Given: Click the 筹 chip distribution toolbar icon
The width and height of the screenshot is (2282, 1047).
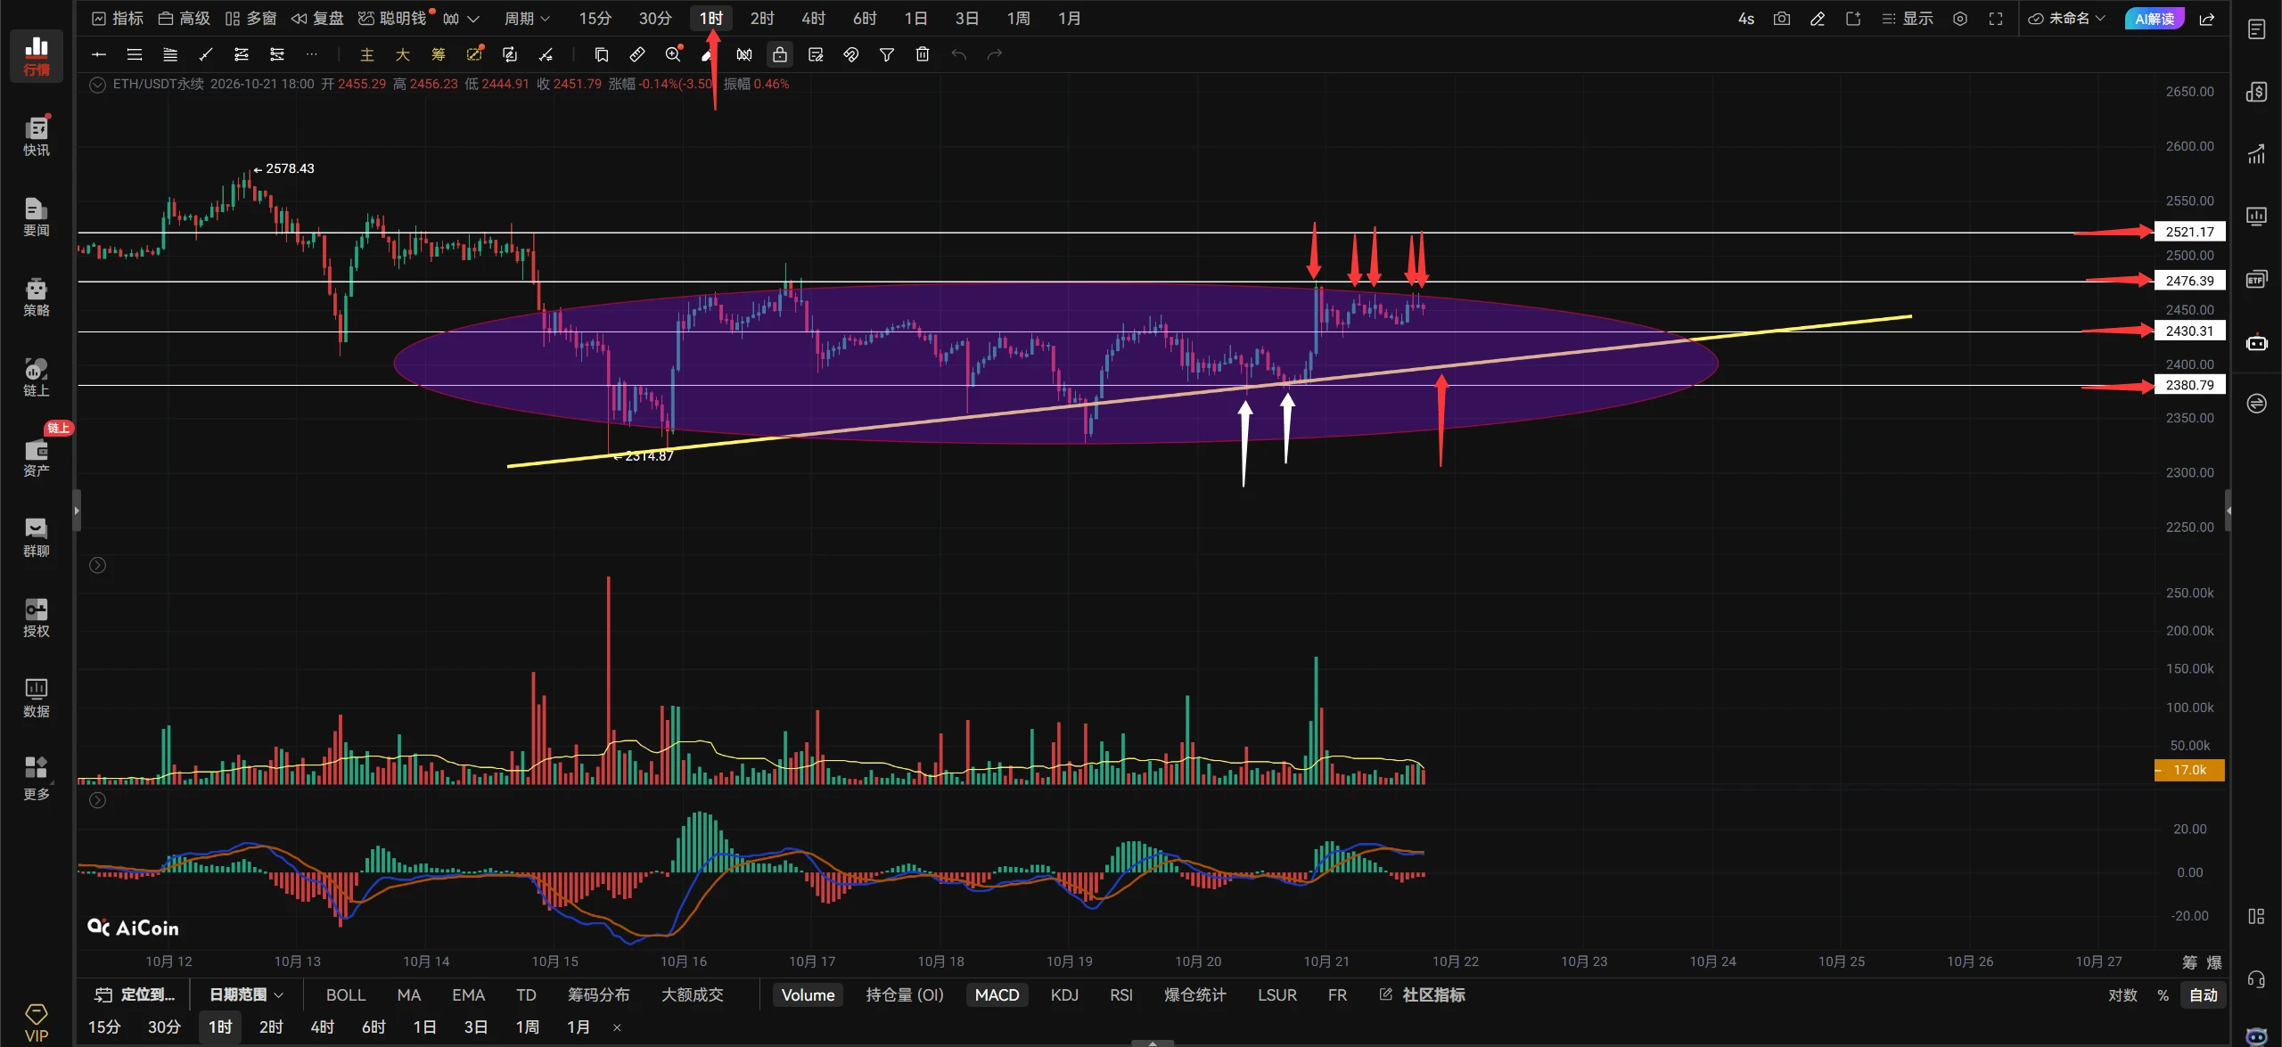Looking at the screenshot, I should 438,55.
